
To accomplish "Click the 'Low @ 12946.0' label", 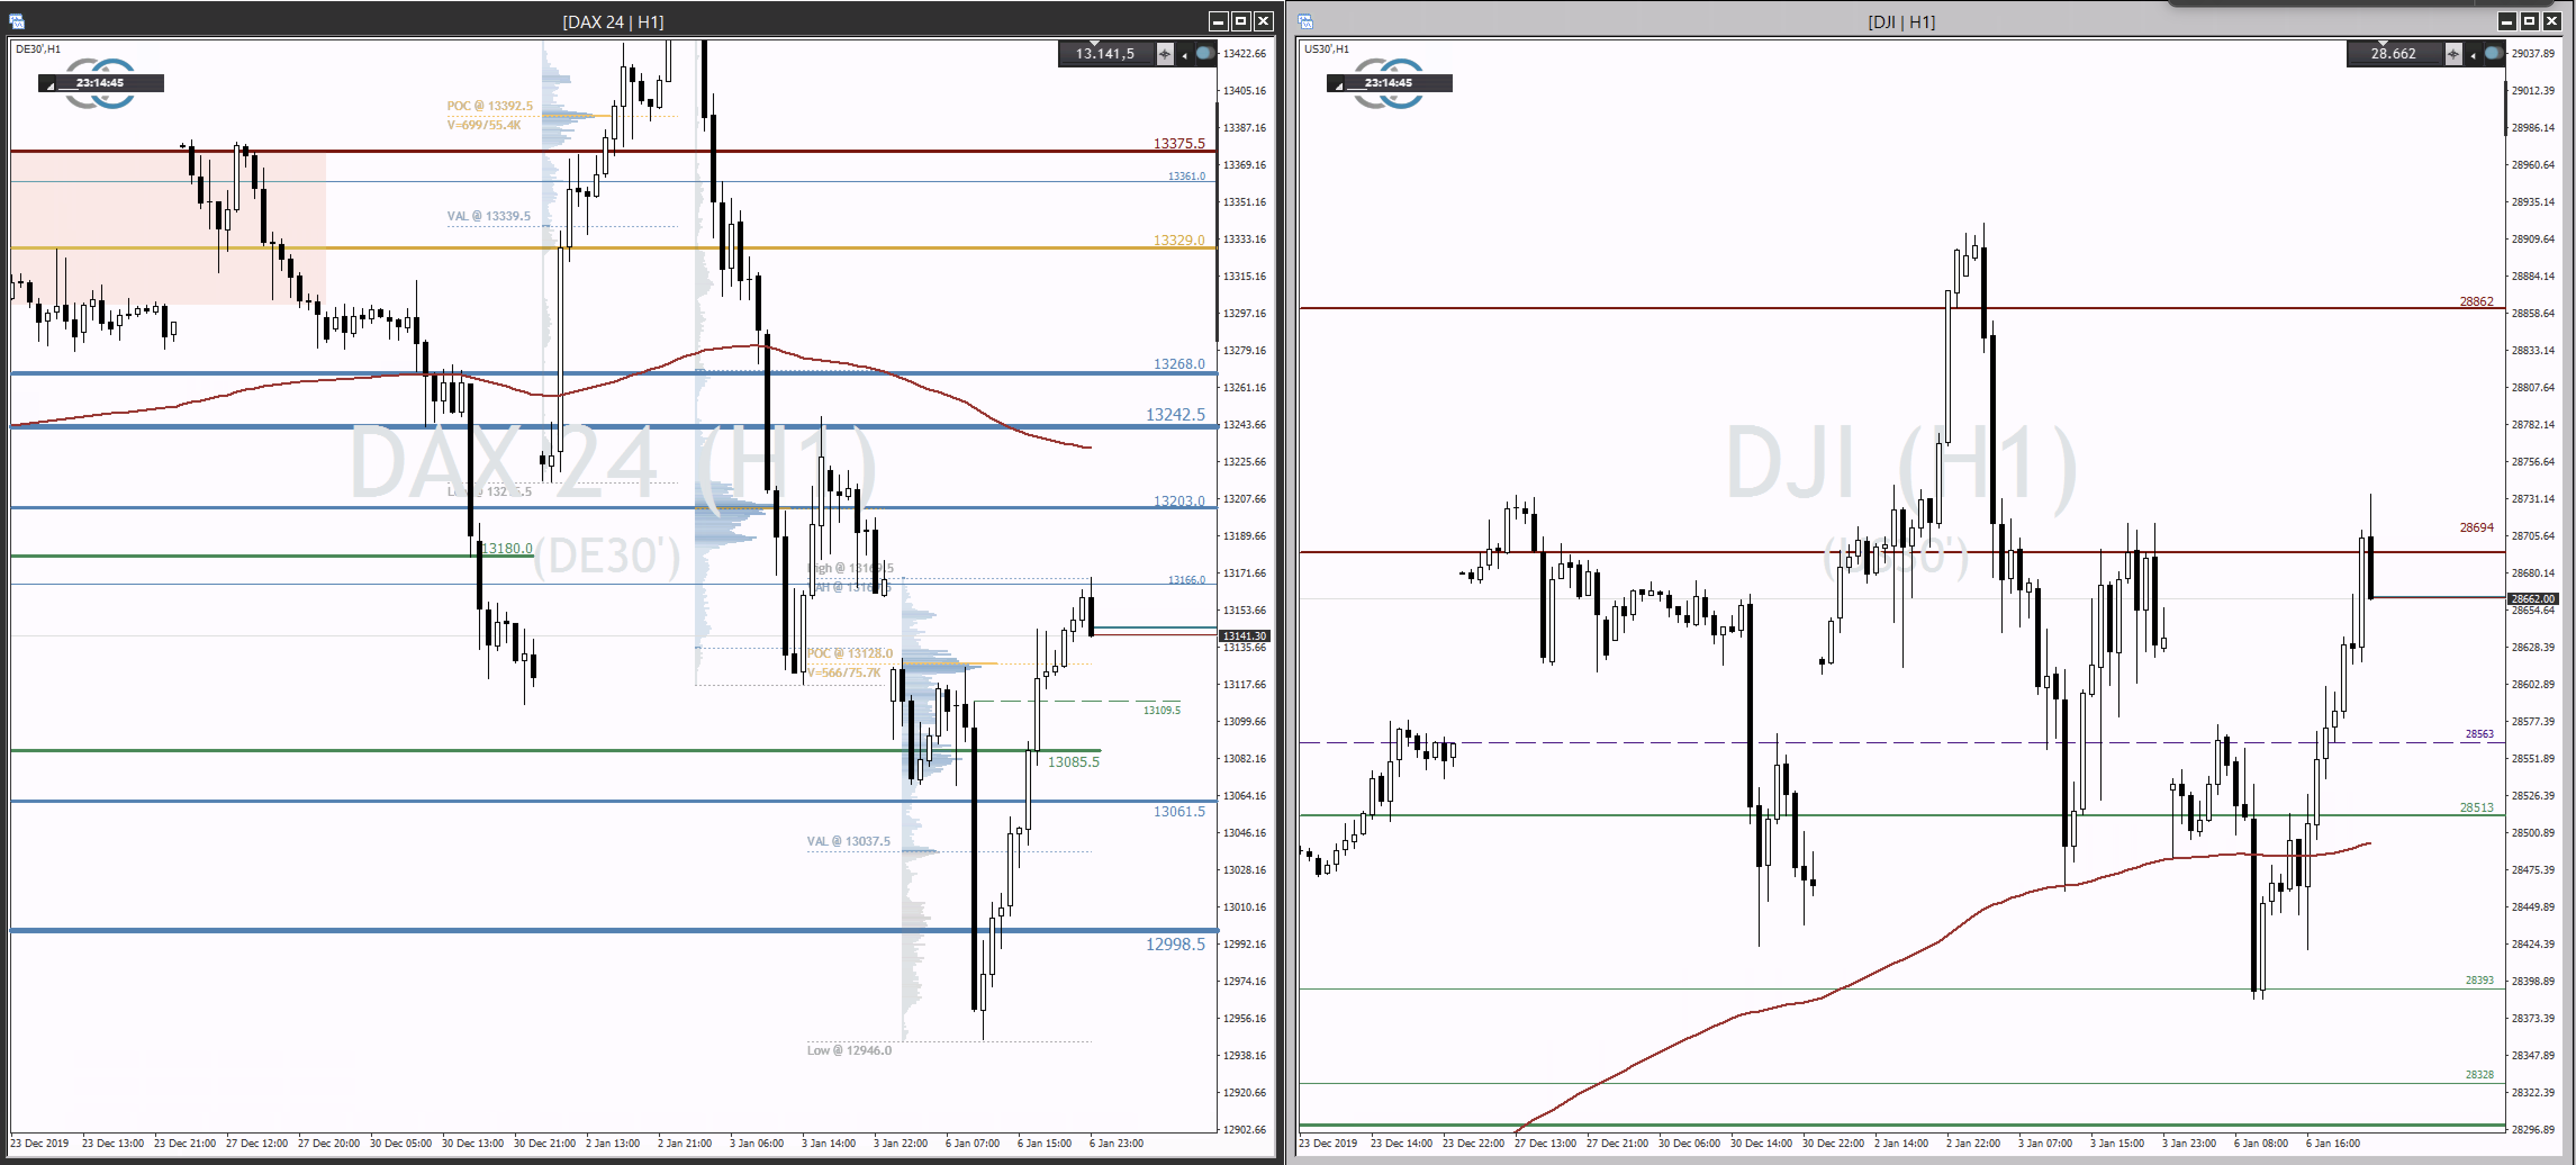I will (849, 1050).
